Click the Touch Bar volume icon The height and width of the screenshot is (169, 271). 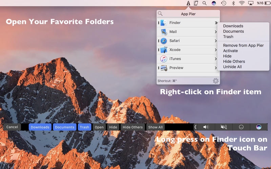pyautogui.click(x=206, y=127)
